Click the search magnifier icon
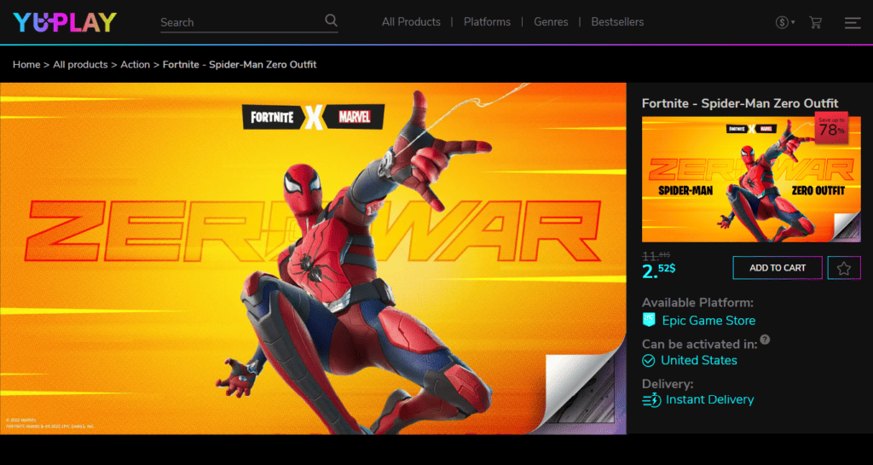873x465 pixels. point(332,21)
